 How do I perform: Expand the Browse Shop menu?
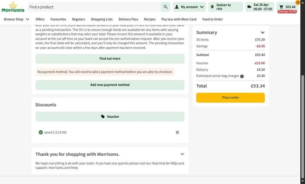(17, 19)
